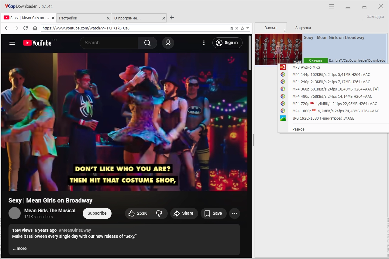389x259 pixels.
Task: Choose MP4 240p 7,17МБ format
Action: tap(333, 82)
